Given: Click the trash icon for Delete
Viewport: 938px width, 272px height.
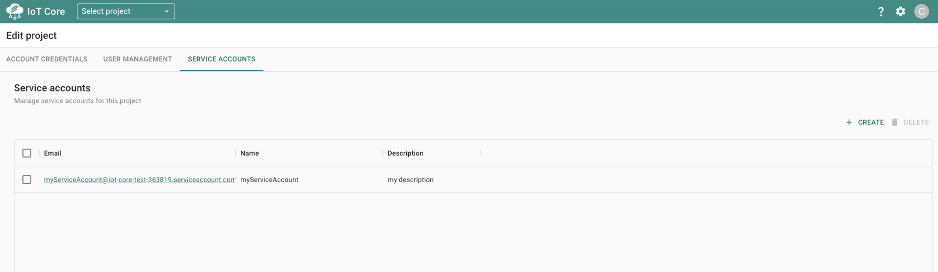Looking at the screenshot, I should (x=894, y=122).
